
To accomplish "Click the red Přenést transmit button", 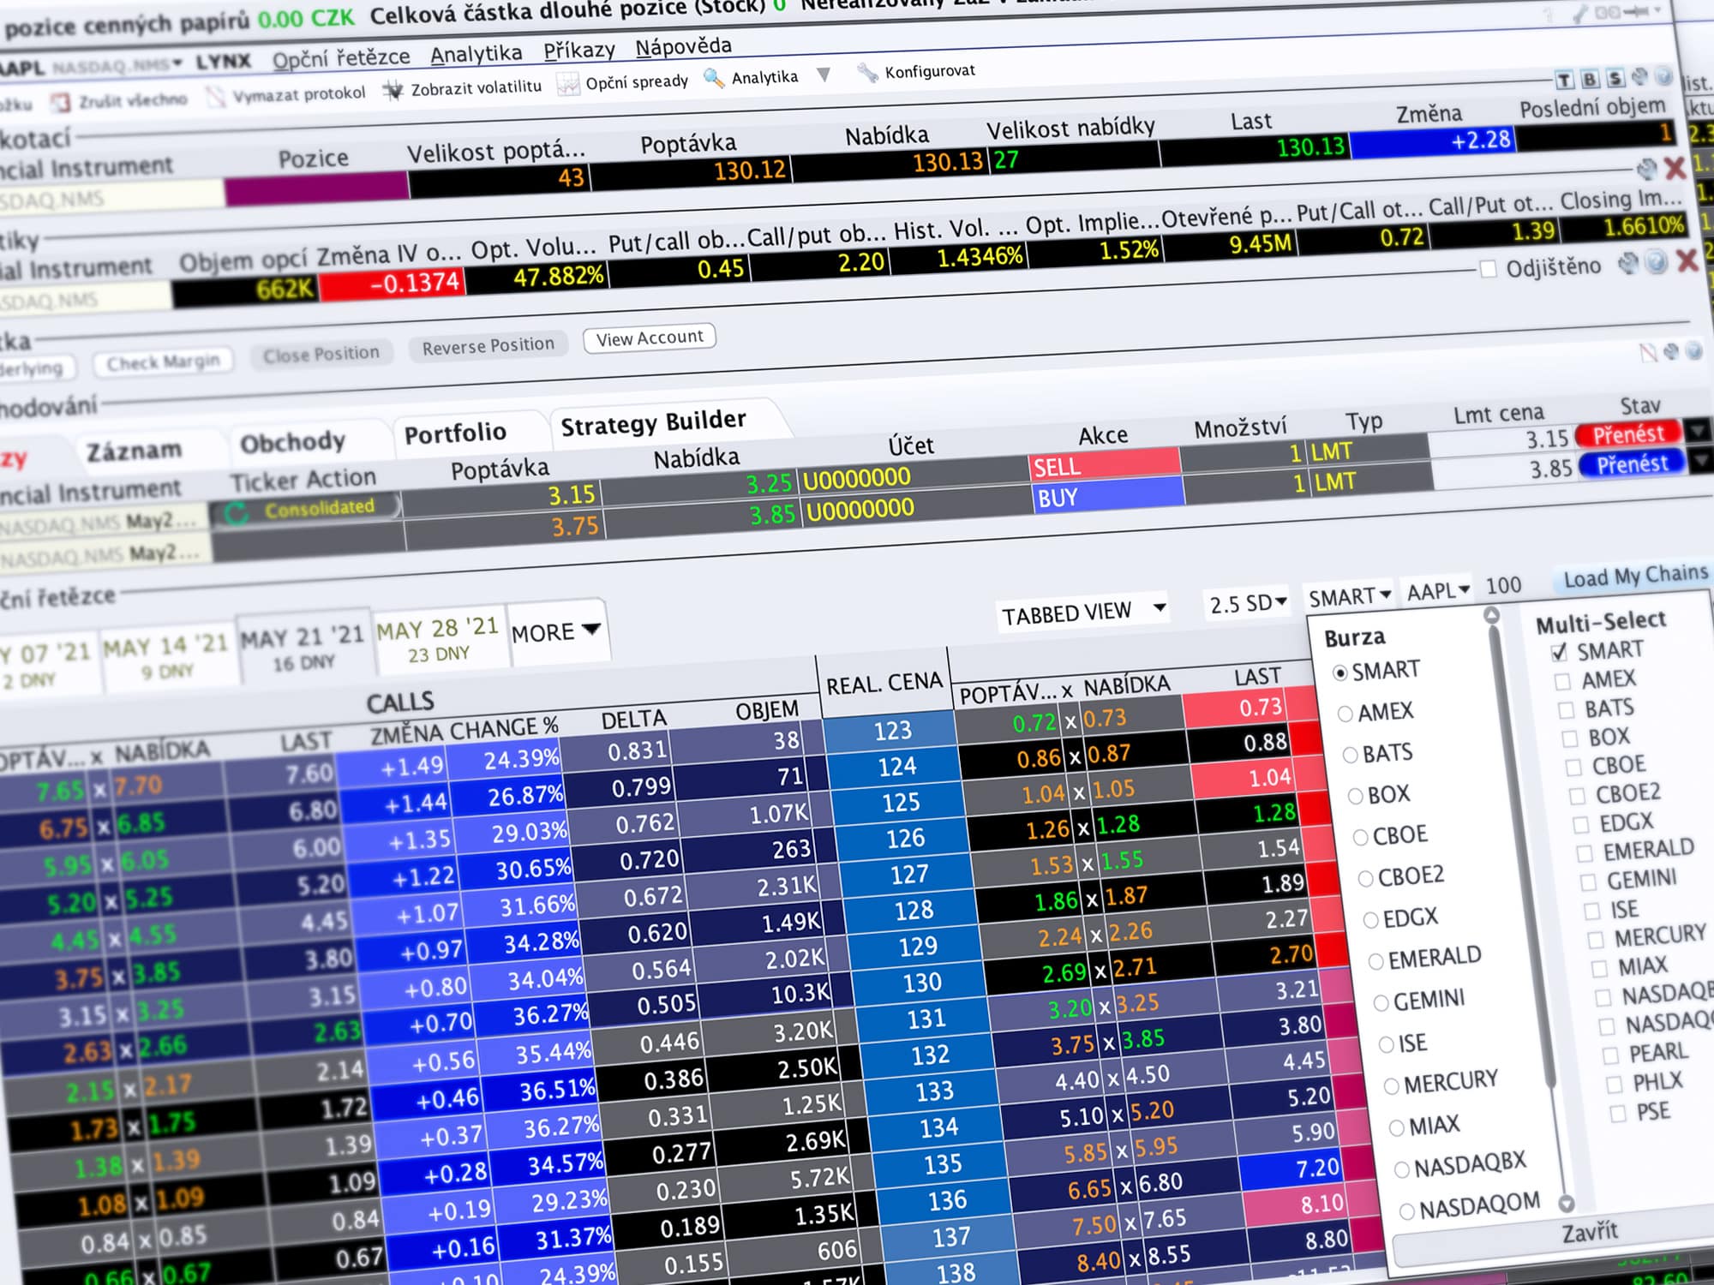I will [1628, 434].
